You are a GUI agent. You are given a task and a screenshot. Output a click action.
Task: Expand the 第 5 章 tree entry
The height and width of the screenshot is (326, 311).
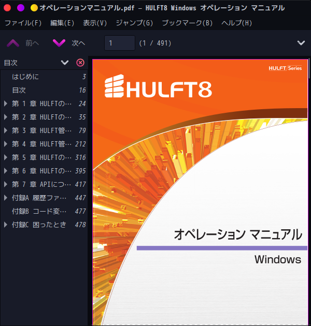(6, 157)
